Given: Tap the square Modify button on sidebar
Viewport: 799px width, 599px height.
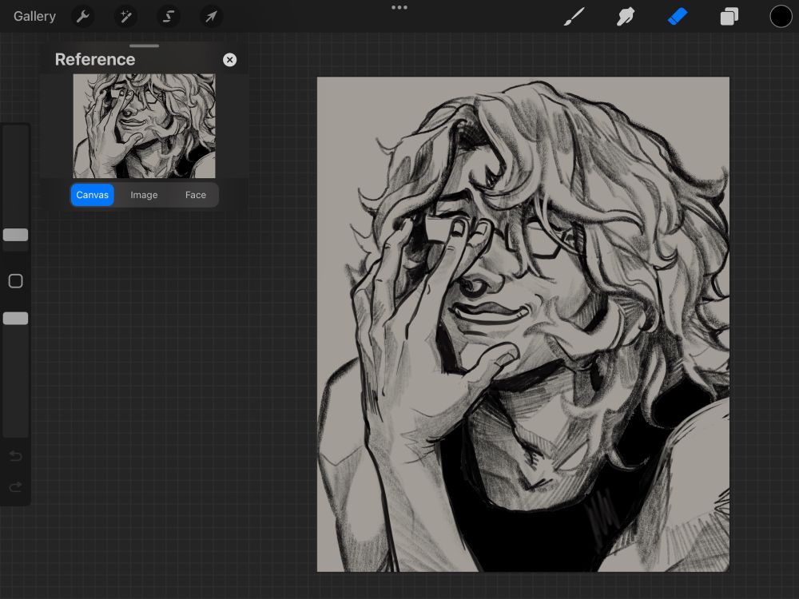Looking at the screenshot, I should (15, 281).
